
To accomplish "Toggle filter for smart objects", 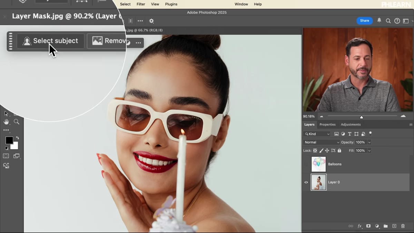I will coord(363,134).
